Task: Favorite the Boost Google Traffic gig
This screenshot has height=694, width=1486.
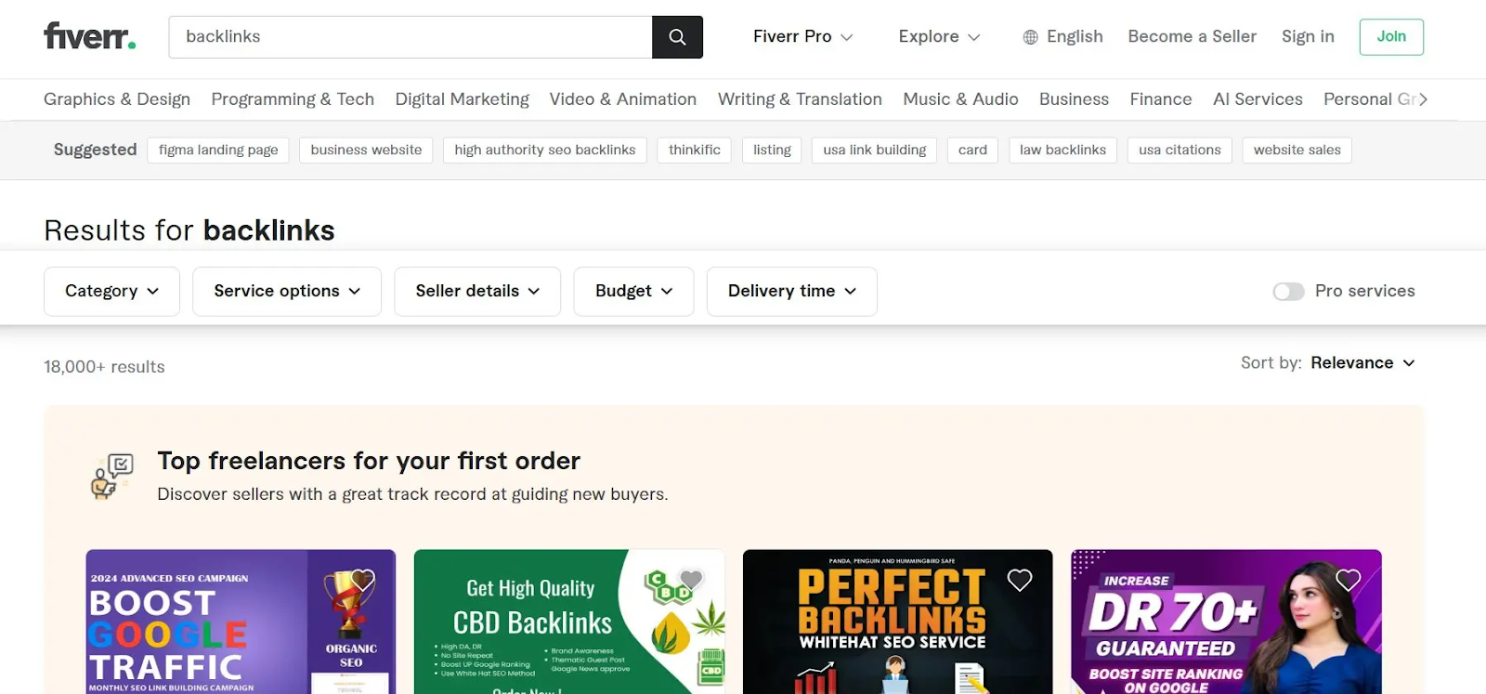Action: tap(363, 580)
